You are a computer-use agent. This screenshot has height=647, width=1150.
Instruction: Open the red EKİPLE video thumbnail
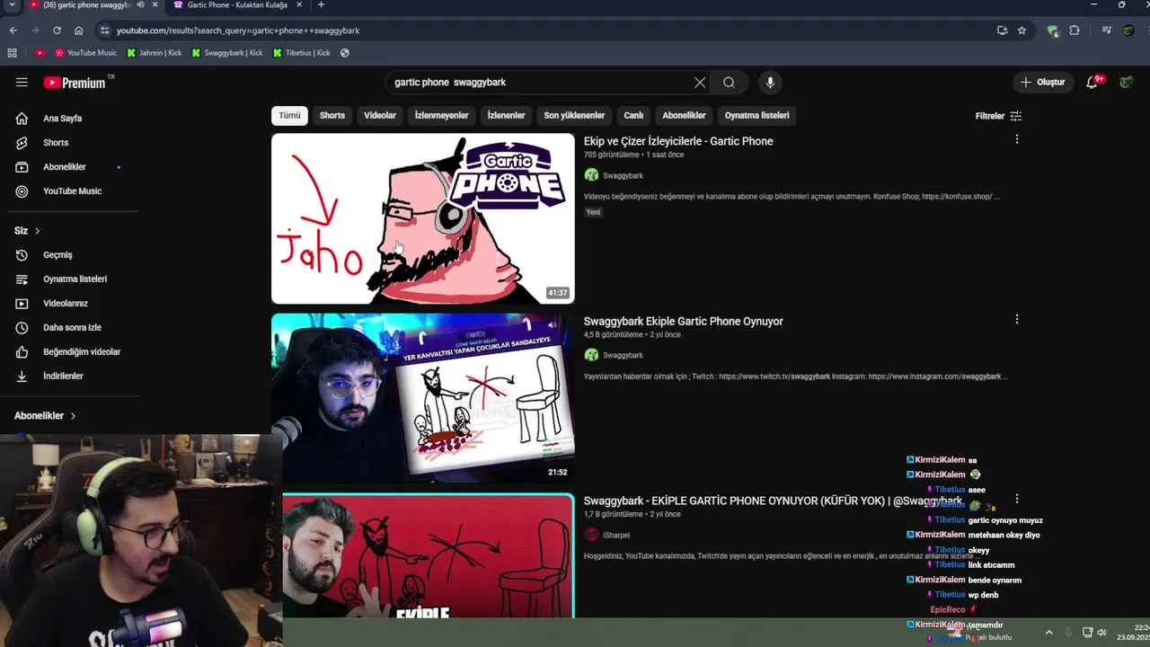(429, 555)
